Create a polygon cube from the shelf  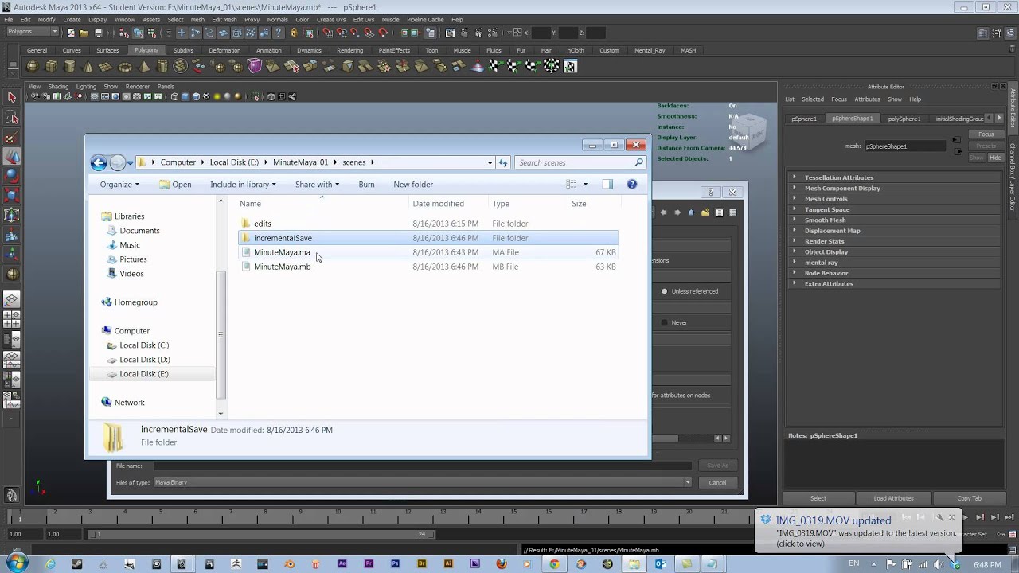click(x=52, y=67)
